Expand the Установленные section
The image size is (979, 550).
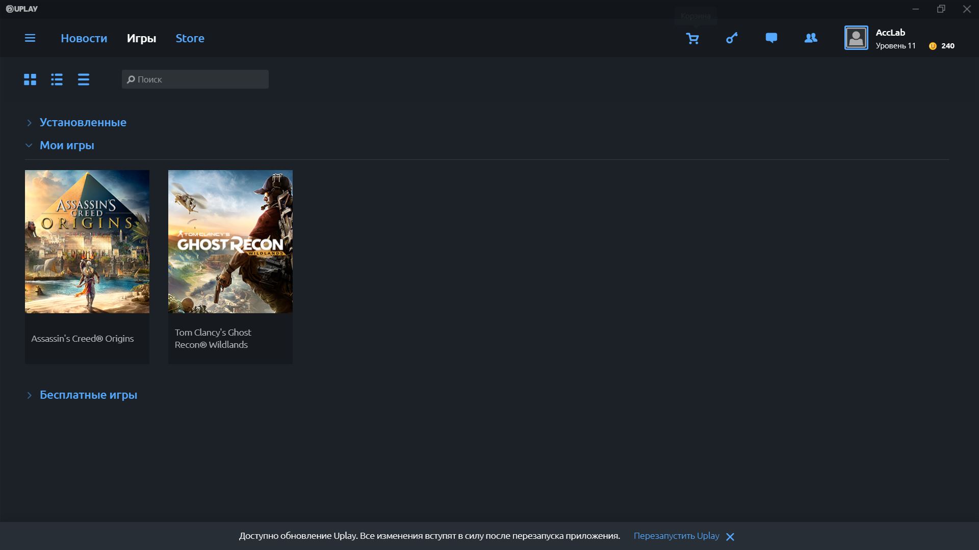(29, 123)
